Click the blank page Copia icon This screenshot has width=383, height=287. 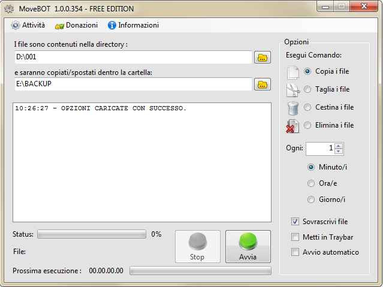(x=293, y=72)
